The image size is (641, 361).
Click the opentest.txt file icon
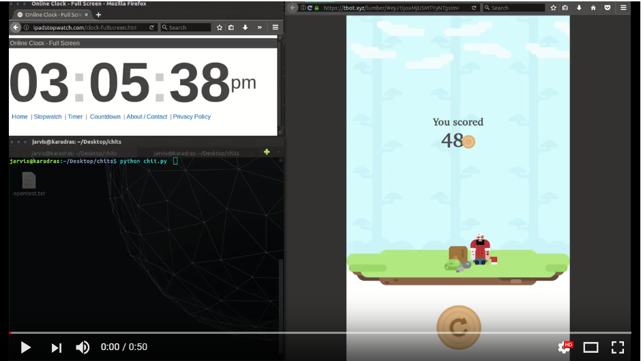click(x=29, y=180)
